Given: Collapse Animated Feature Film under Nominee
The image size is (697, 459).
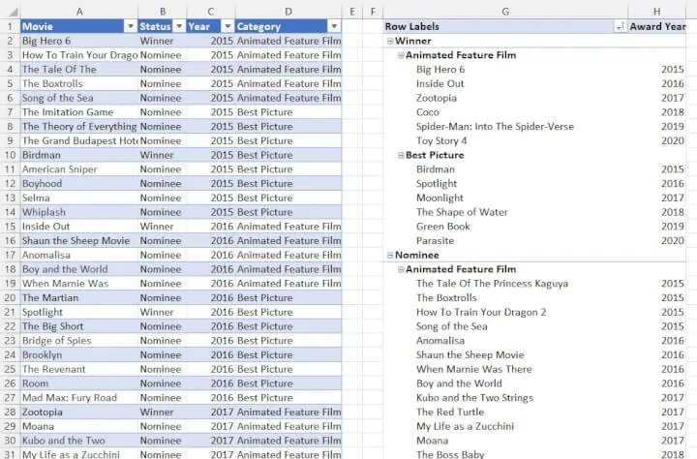Looking at the screenshot, I should click(401, 270).
